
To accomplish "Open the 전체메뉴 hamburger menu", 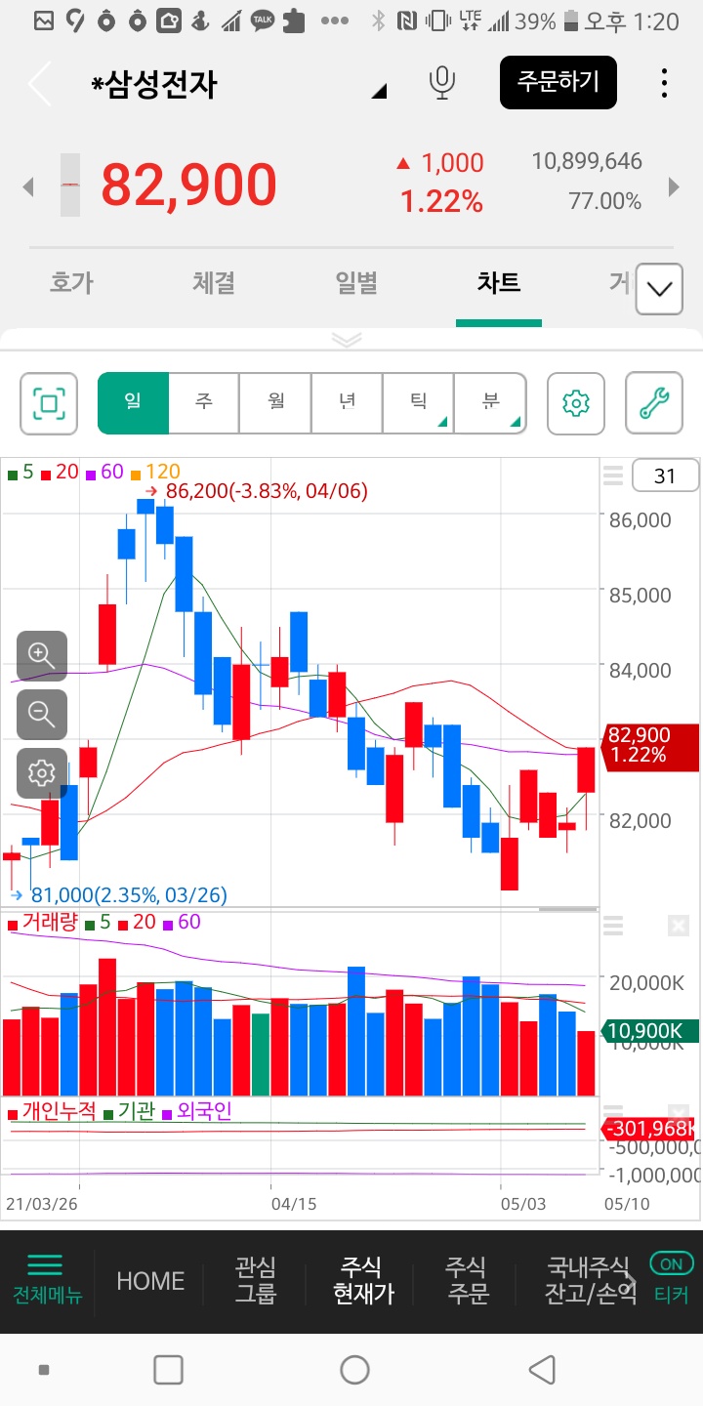I will (x=46, y=1279).
